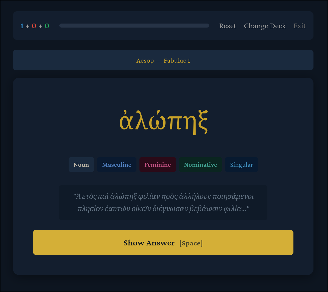Image resolution: width=328 pixels, height=292 pixels.
Task: Click the [Space] shortcut hint
Action: pos(191,243)
